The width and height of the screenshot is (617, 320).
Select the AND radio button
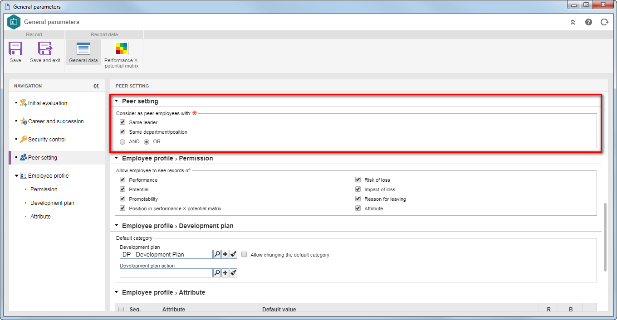point(122,141)
